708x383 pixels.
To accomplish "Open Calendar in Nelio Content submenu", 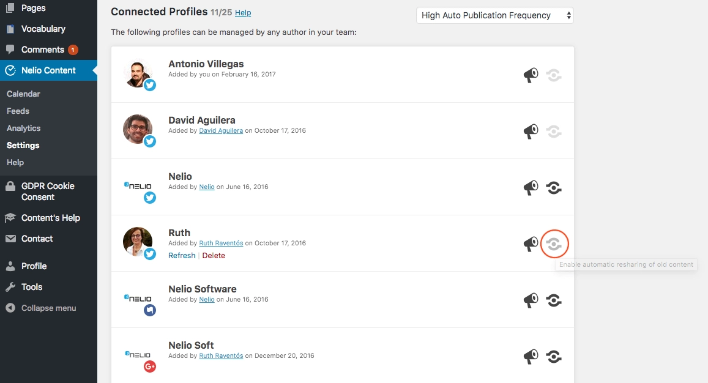I will (23, 94).
